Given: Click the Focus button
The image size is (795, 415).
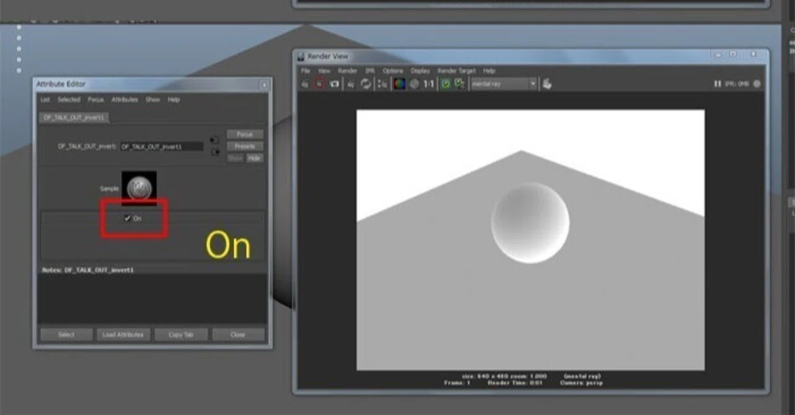Looking at the screenshot, I should 245,134.
